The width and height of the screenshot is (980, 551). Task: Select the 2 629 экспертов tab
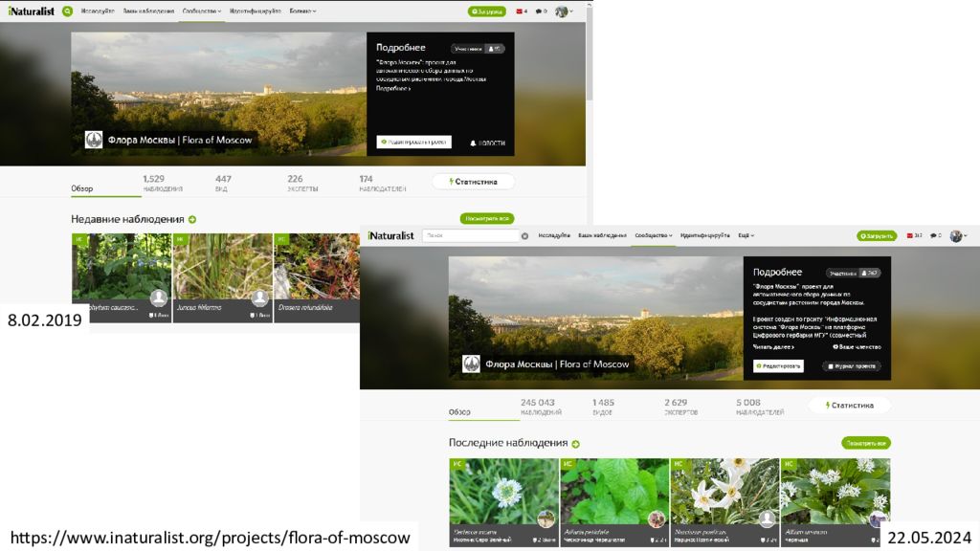coord(680,407)
